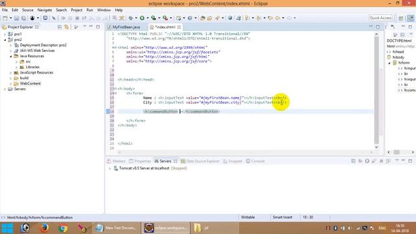Screen dimensions: 416x234
Task: Open the Navigate menu
Action: click(x=45, y=10)
